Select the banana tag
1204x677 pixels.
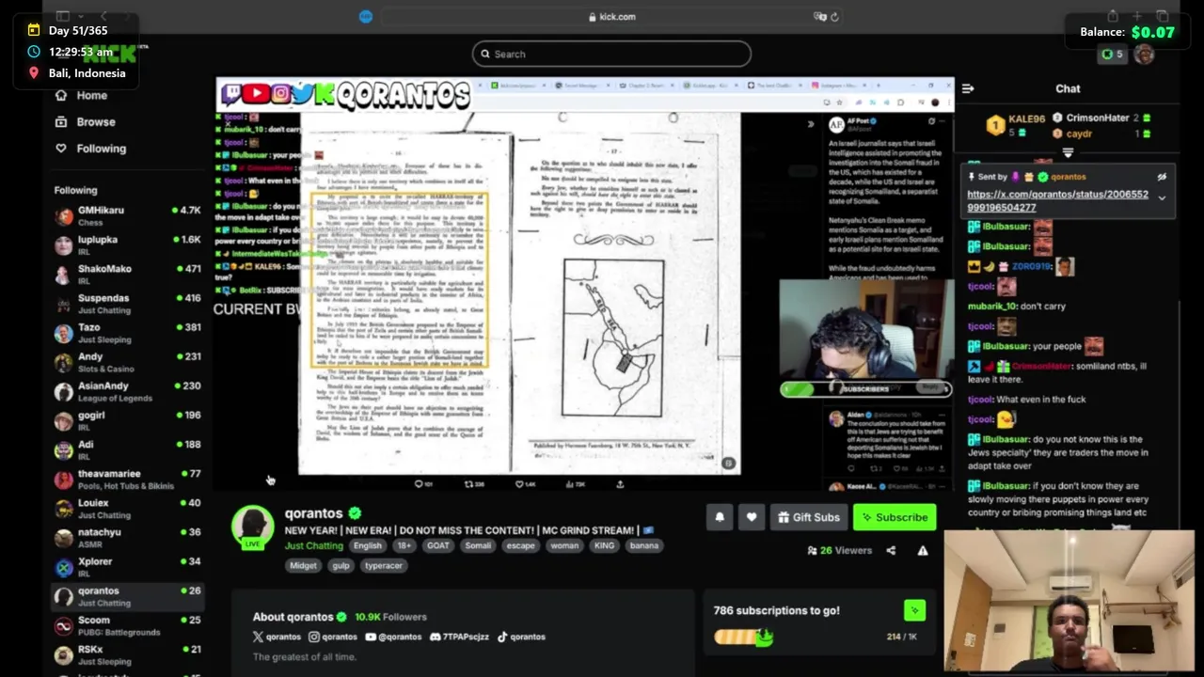pos(644,545)
